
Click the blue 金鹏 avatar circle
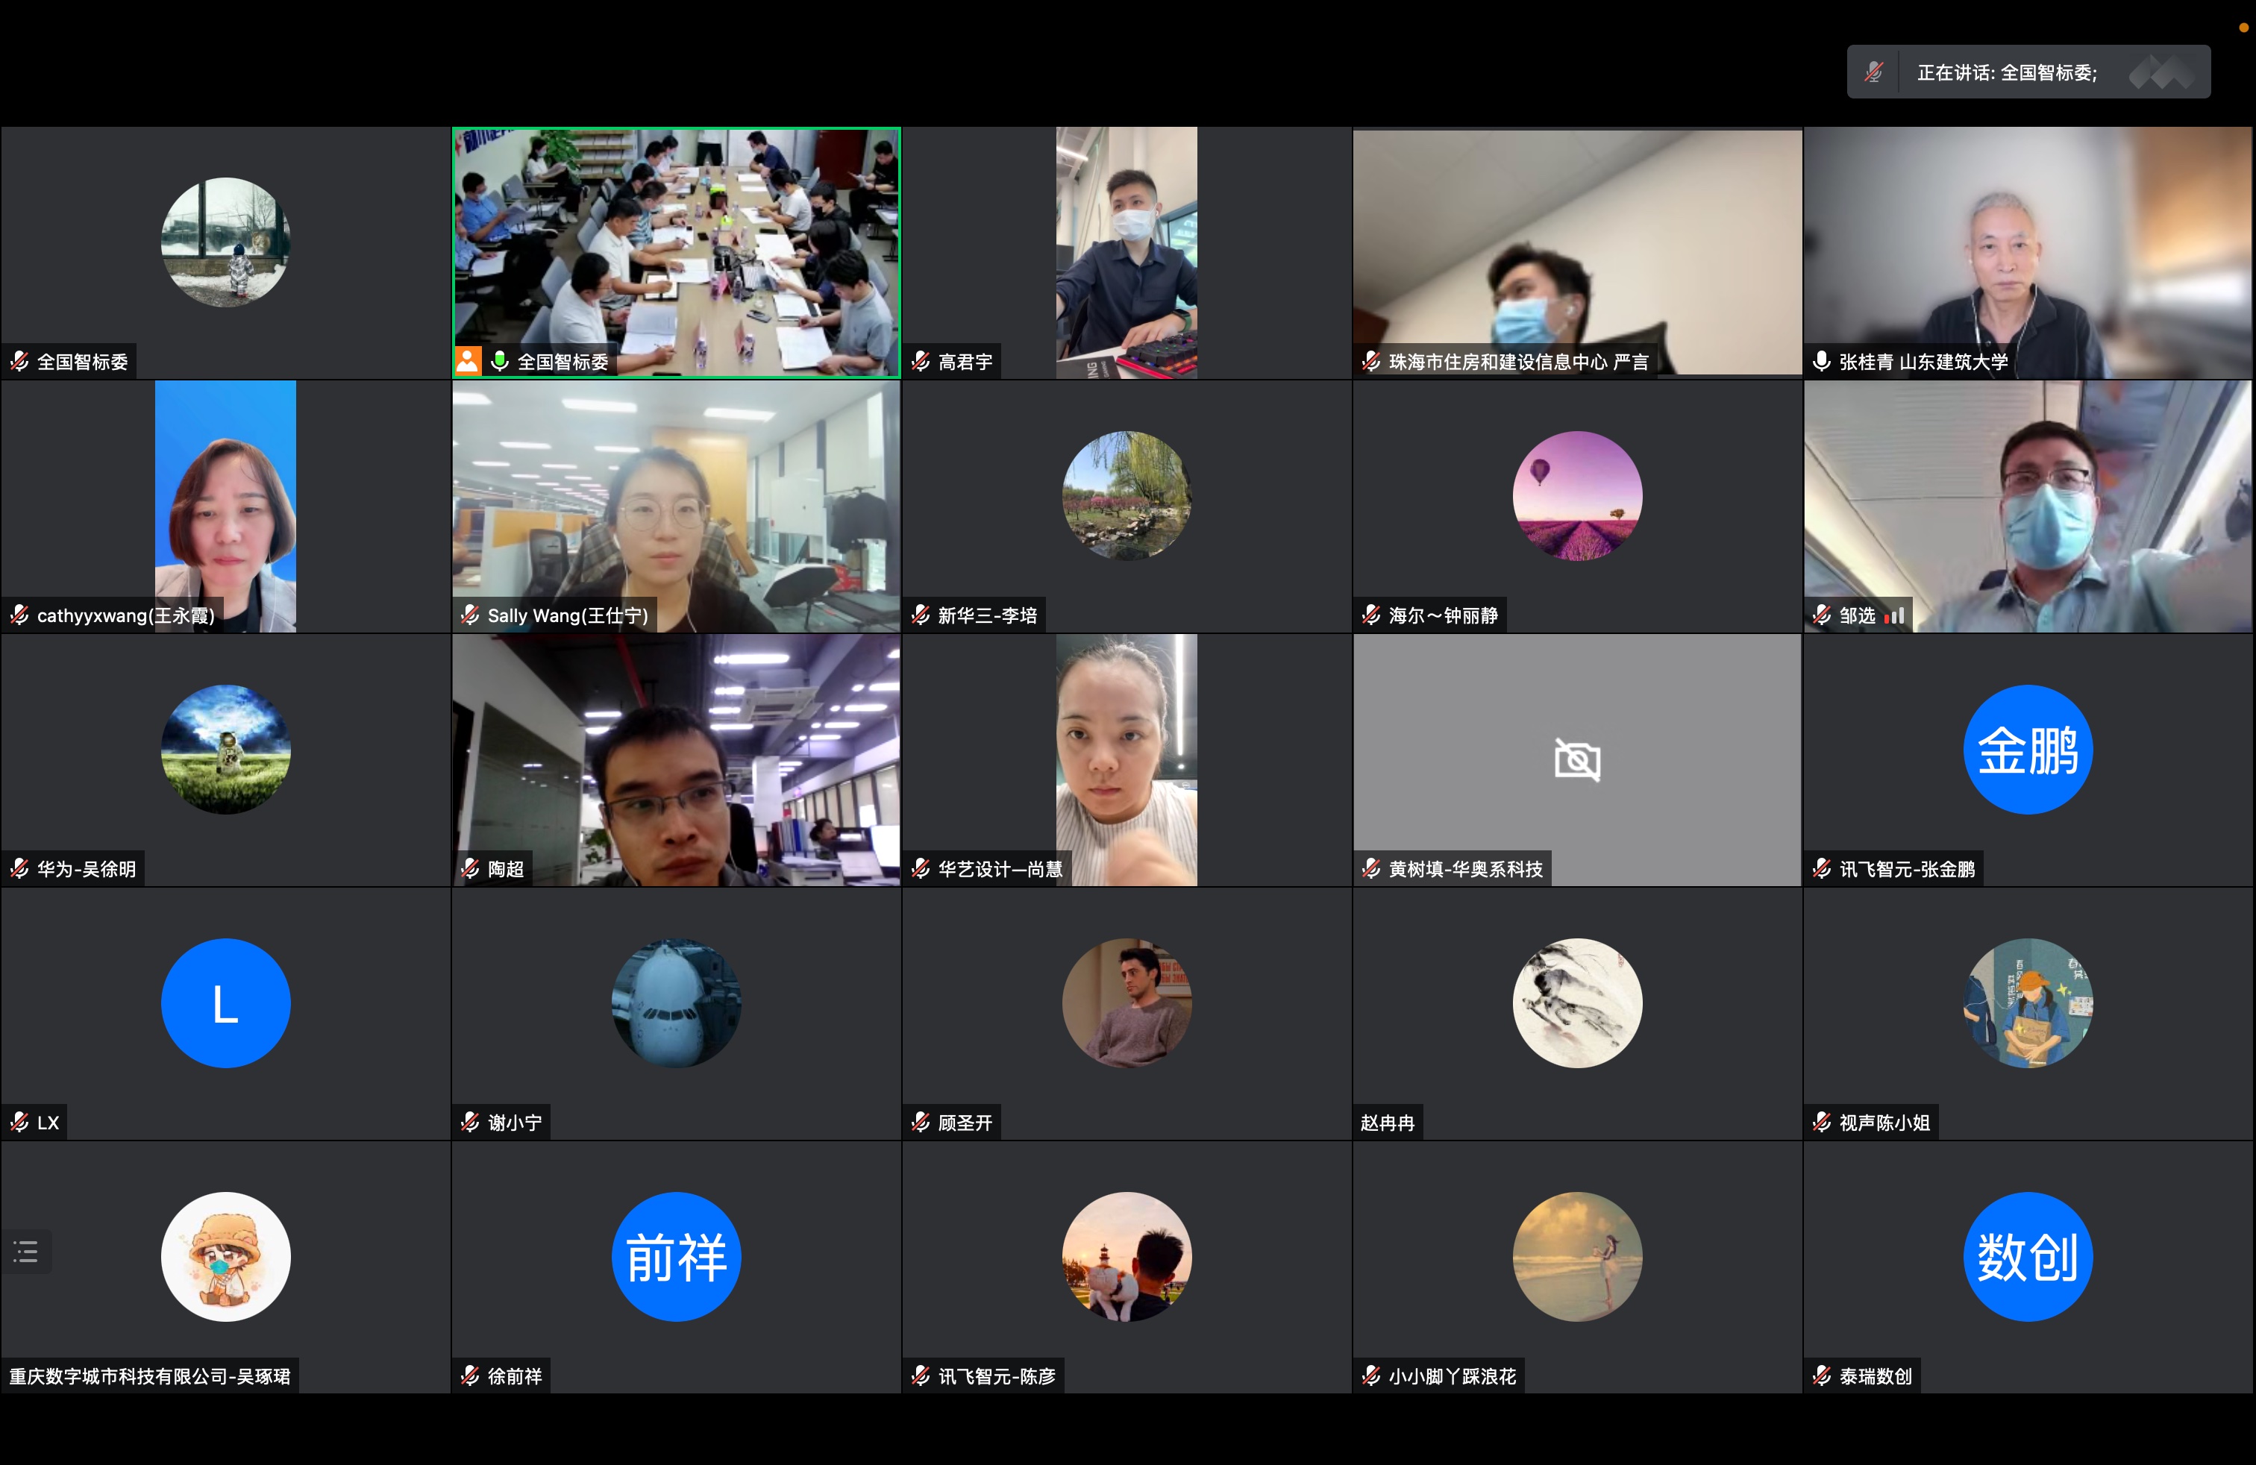[2028, 750]
